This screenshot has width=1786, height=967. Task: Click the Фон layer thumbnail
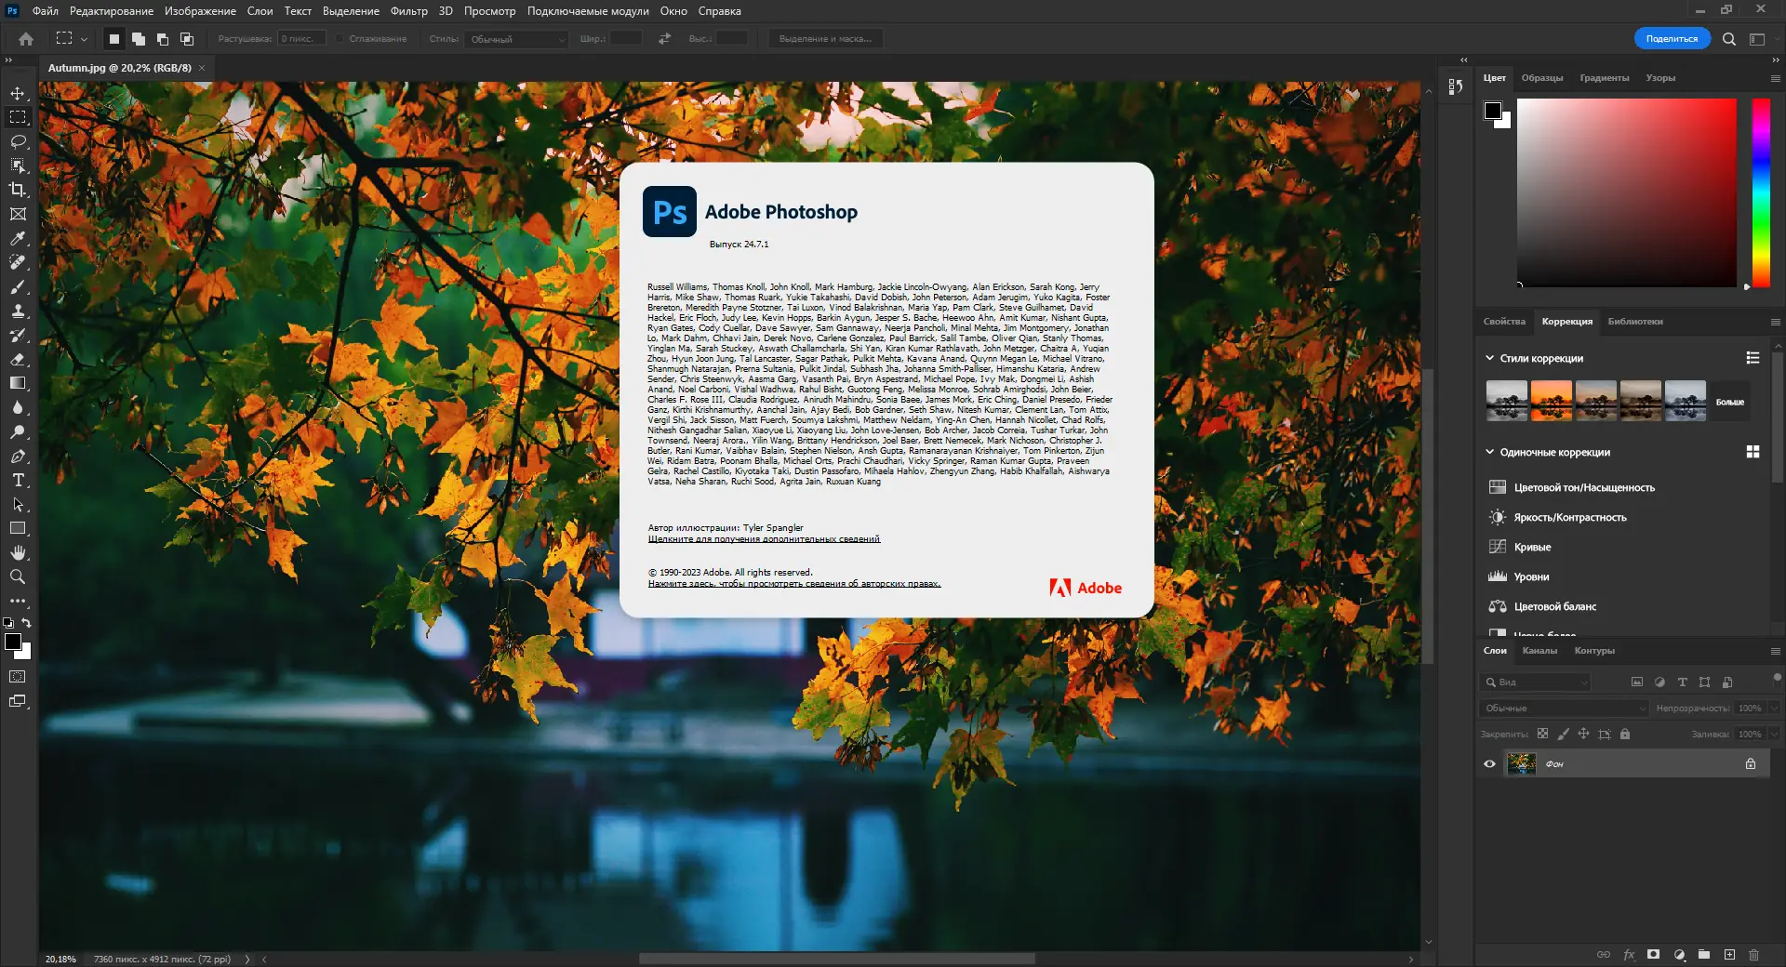coord(1523,763)
